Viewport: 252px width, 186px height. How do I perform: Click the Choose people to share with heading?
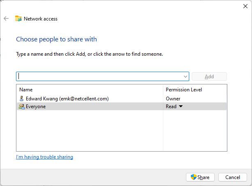[56, 39]
